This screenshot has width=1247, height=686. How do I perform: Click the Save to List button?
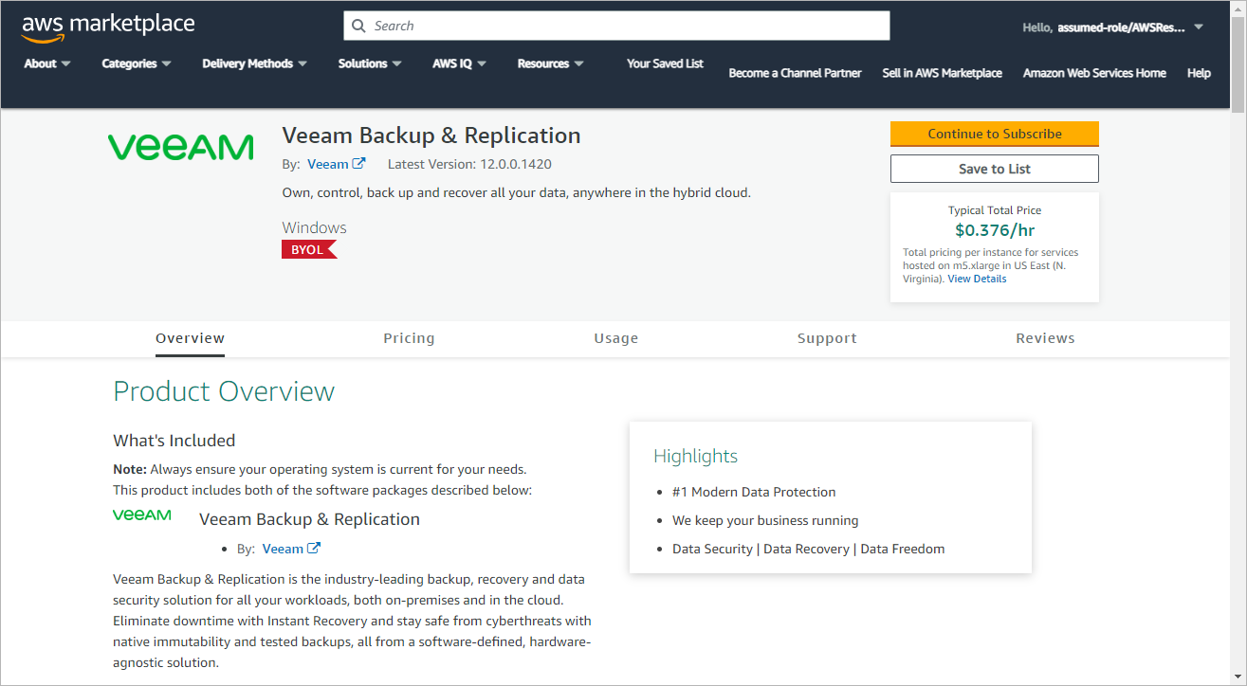[x=995, y=169]
